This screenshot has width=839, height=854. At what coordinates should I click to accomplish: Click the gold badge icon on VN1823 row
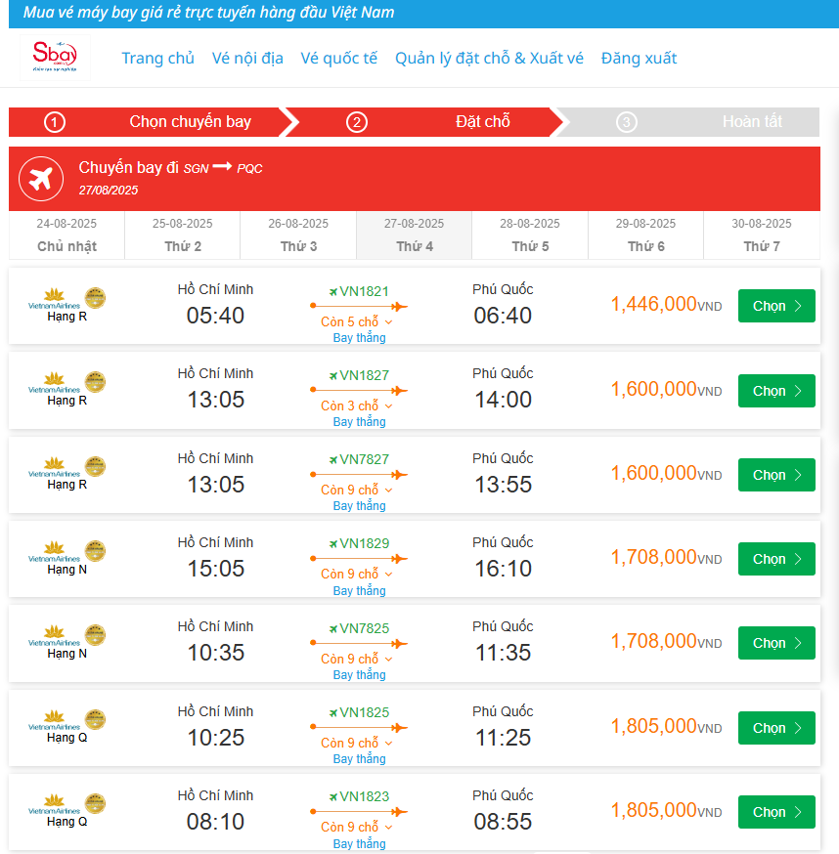click(95, 803)
